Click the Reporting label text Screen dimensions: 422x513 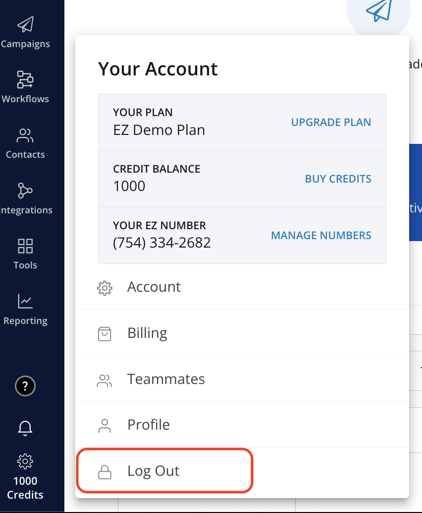(25, 321)
